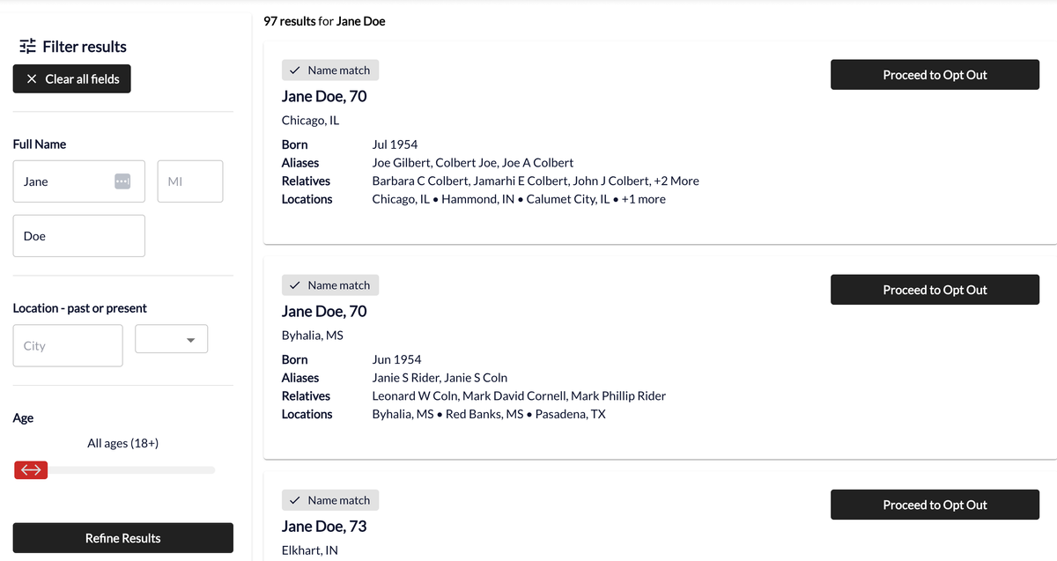Click the filter results sliders icon

[x=27, y=47]
